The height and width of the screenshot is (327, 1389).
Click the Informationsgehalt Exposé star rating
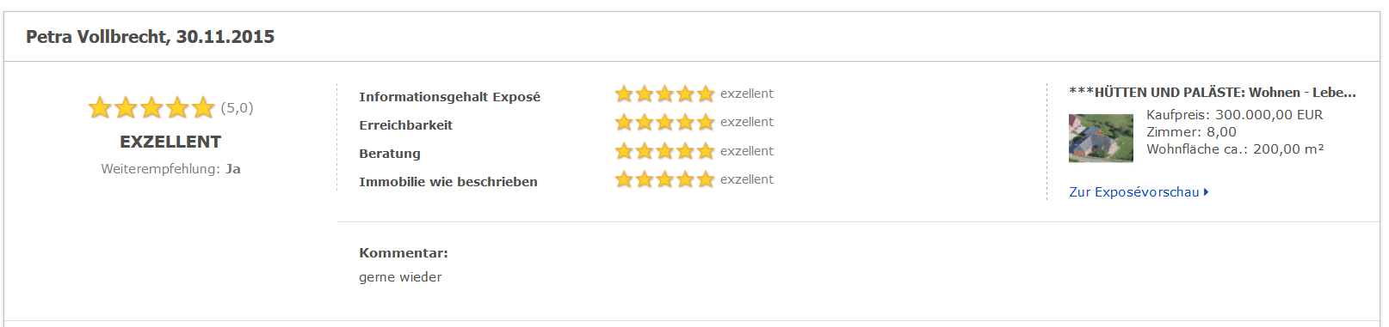tap(665, 94)
